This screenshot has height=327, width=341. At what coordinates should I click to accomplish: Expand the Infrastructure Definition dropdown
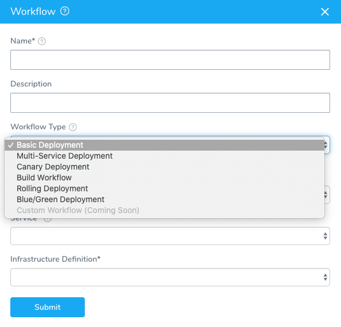[170, 277]
